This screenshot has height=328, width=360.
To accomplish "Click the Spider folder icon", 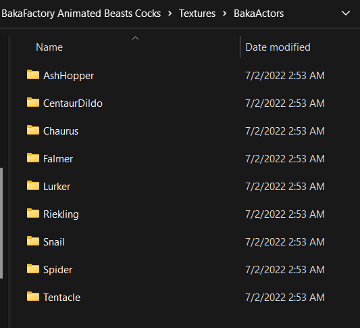I will pos(33,268).
